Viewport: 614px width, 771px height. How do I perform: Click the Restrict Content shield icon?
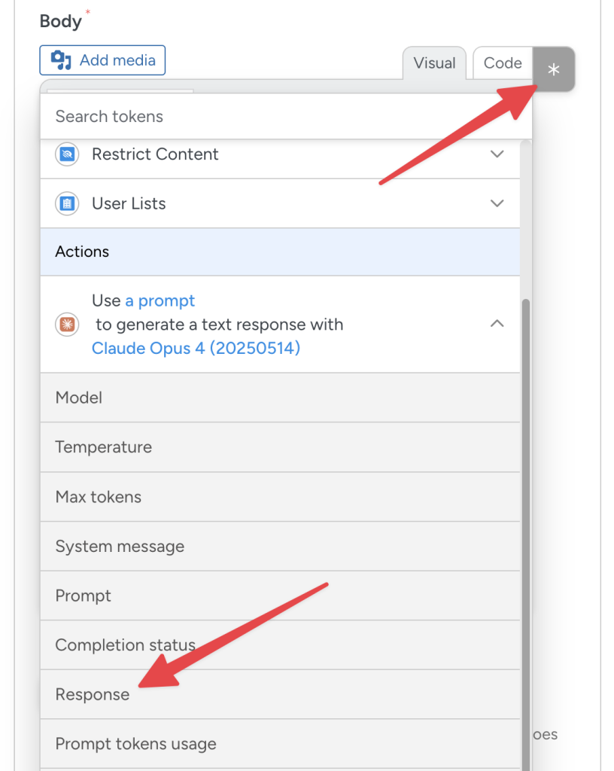click(66, 154)
